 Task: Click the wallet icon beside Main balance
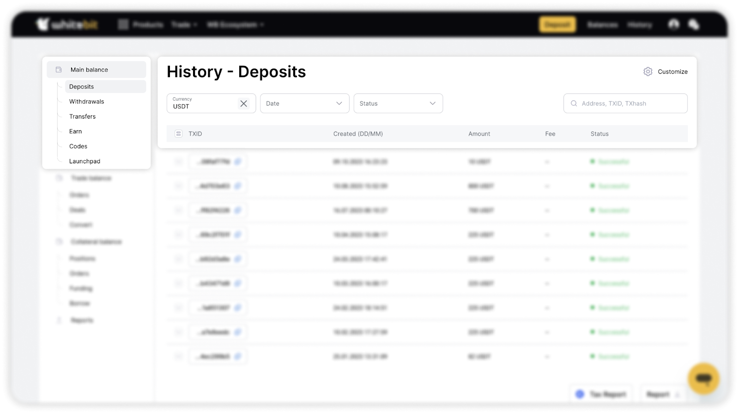[59, 70]
